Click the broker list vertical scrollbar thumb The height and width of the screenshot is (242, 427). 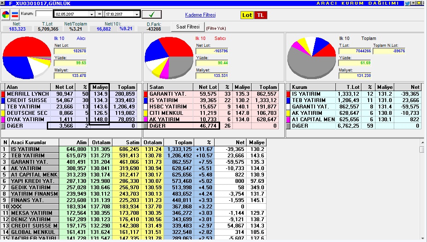[422, 149]
